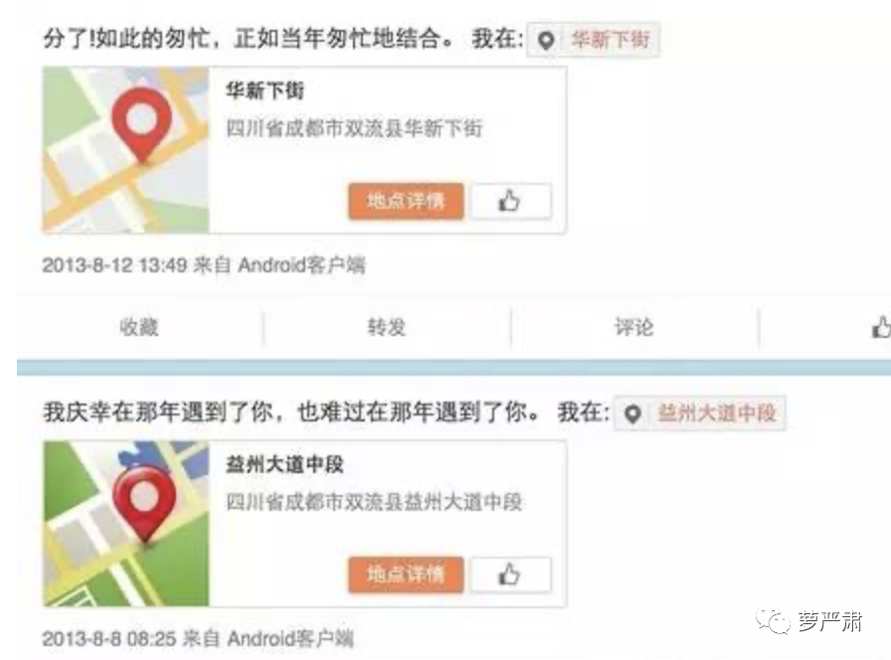Open the 益州大道中段 map thumbnail
This screenshot has height=660, width=891.
pos(126,524)
